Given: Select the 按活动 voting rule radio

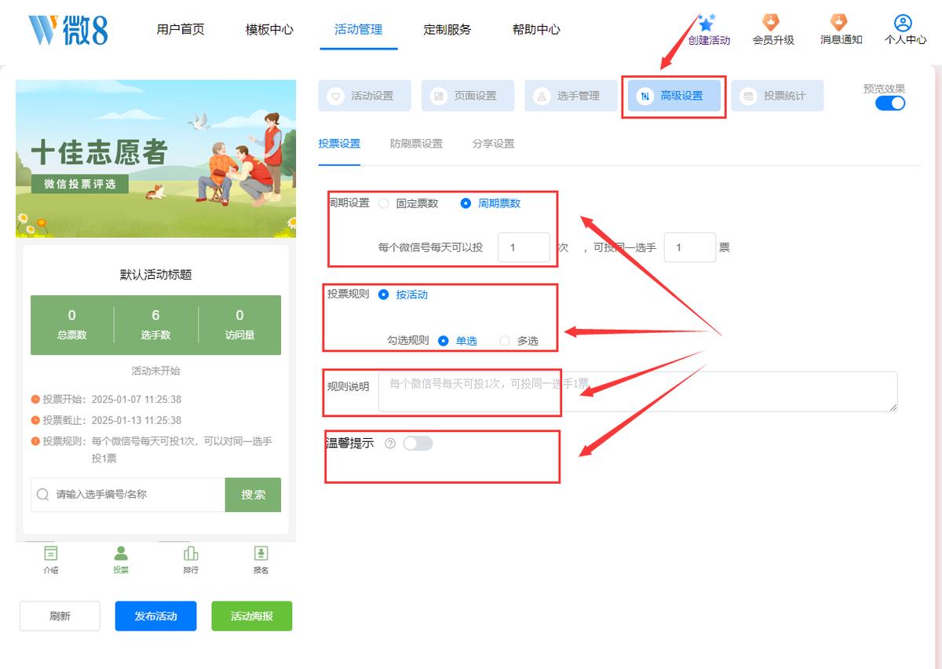Looking at the screenshot, I should pyautogui.click(x=383, y=295).
